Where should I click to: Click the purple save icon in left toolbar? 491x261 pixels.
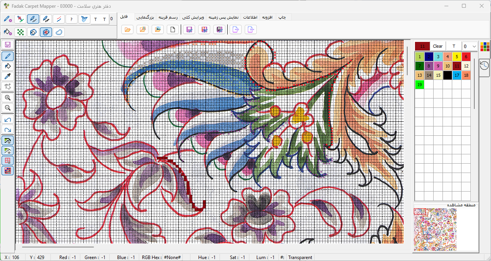(x=8, y=44)
